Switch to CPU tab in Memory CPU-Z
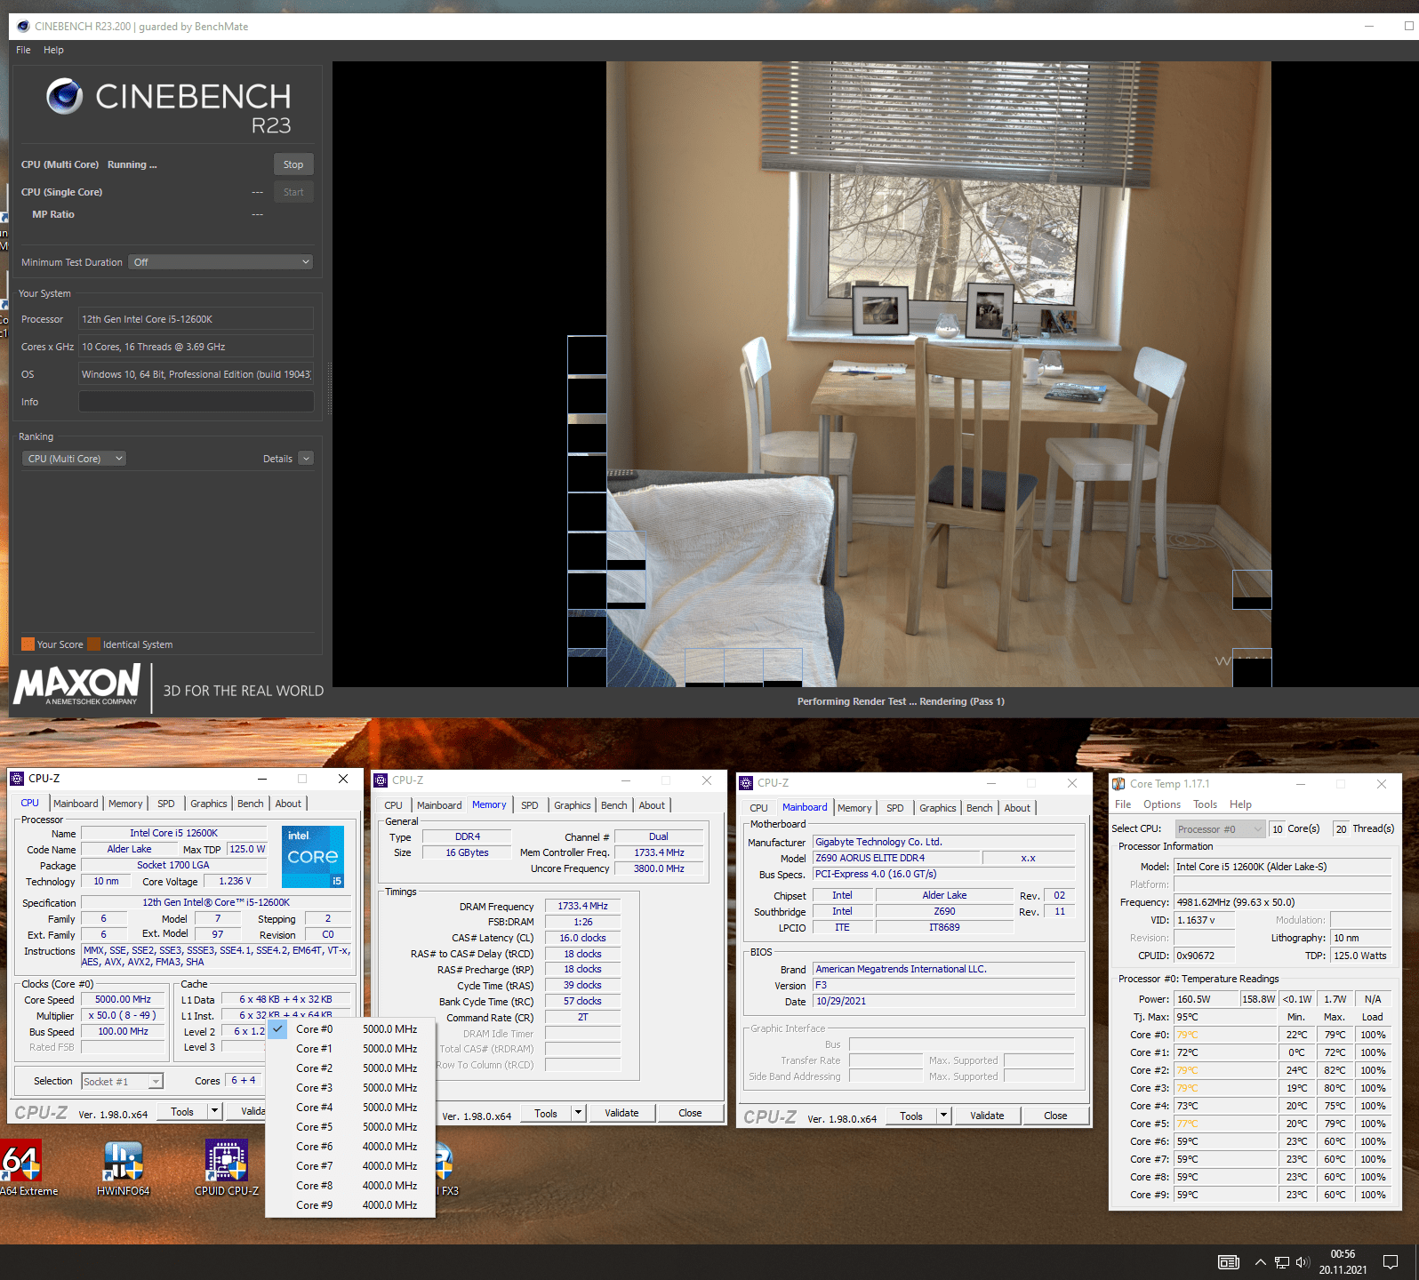The height and width of the screenshot is (1280, 1419). 393,805
